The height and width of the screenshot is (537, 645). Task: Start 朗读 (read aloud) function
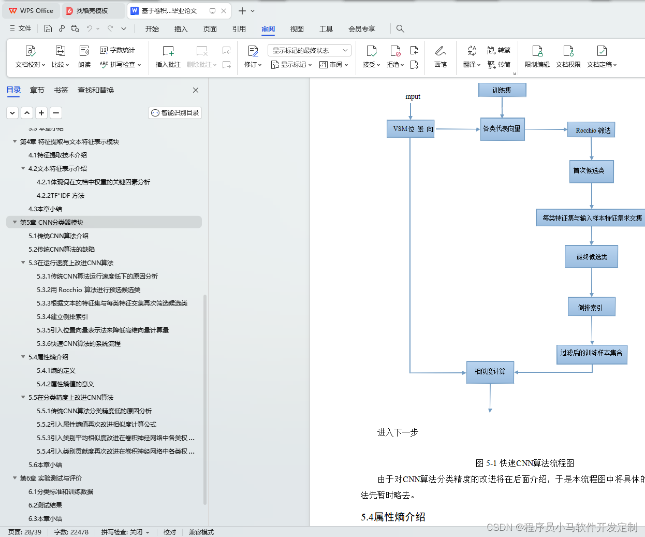click(84, 56)
